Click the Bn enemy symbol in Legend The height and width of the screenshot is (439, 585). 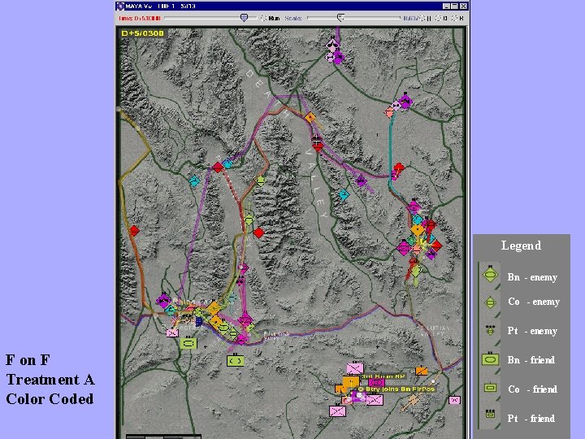490,275
